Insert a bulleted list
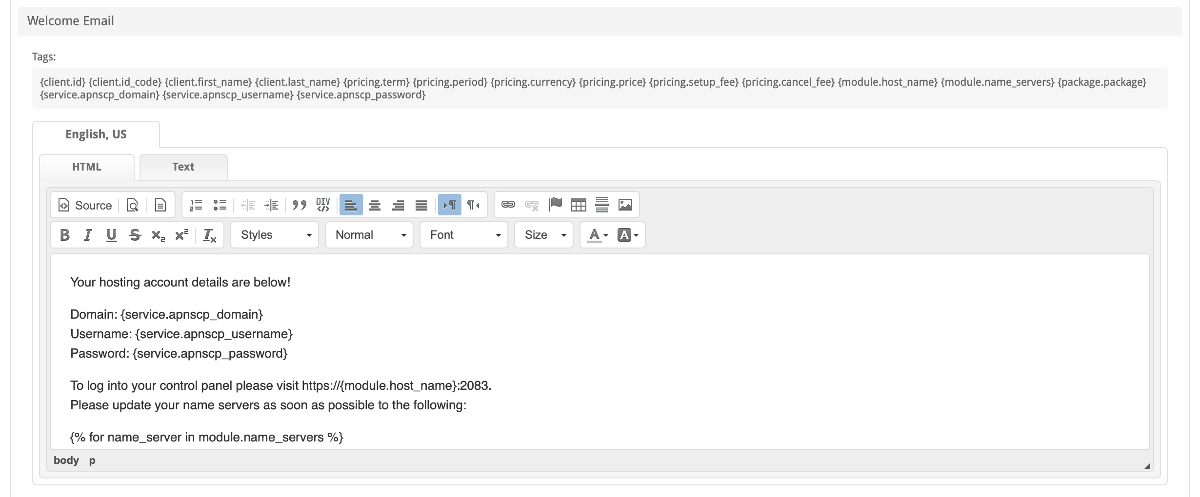 pos(220,205)
